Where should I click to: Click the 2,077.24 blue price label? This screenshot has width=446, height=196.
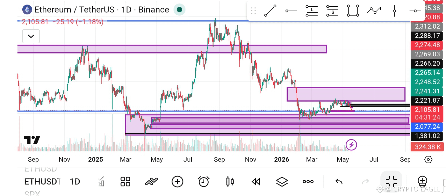pyautogui.click(x=427, y=126)
